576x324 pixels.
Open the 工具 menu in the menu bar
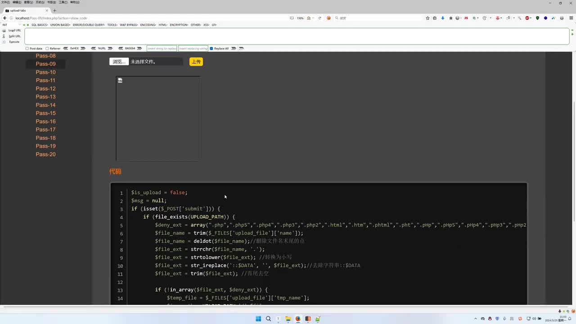click(x=63, y=2)
